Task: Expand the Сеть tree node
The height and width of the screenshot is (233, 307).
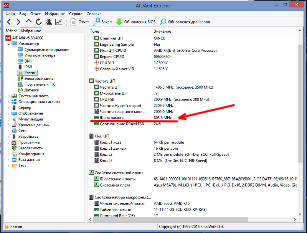Action: pyautogui.click(x=8, y=131)
